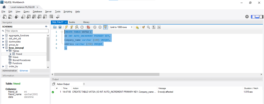Open the File menu
The height and width of the screenshot is (104, 264).
3,12
